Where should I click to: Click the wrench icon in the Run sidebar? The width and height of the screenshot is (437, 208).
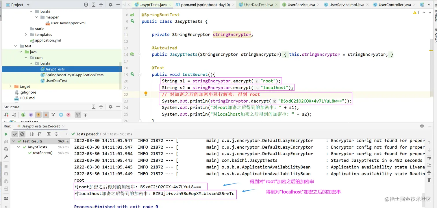(6, 157)
